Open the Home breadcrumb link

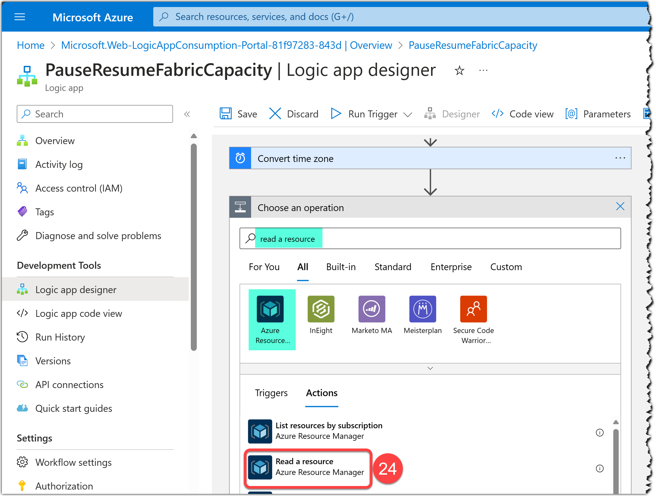point(31,45)
